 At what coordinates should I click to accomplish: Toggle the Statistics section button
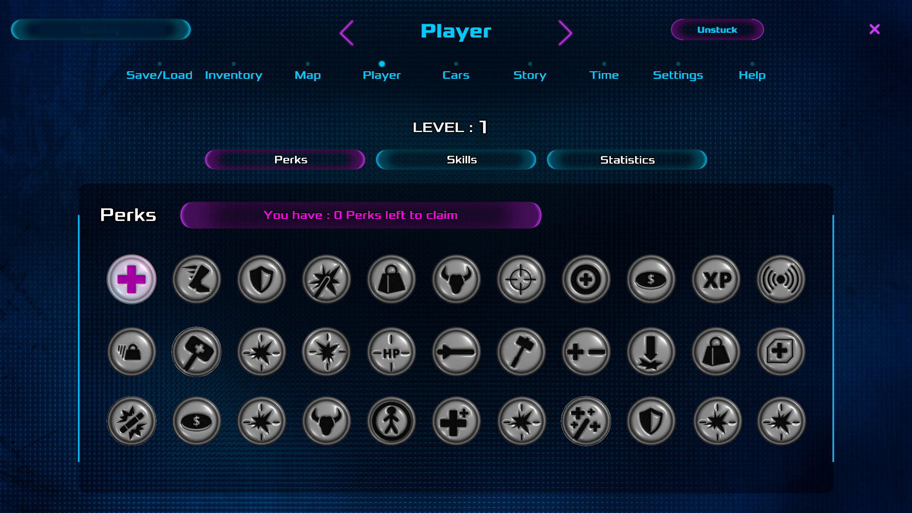[626, 160]
